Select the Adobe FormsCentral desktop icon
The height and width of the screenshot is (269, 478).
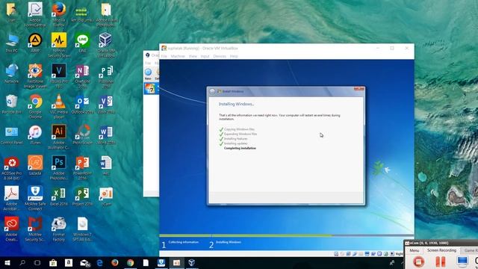[x=35, y=14]
